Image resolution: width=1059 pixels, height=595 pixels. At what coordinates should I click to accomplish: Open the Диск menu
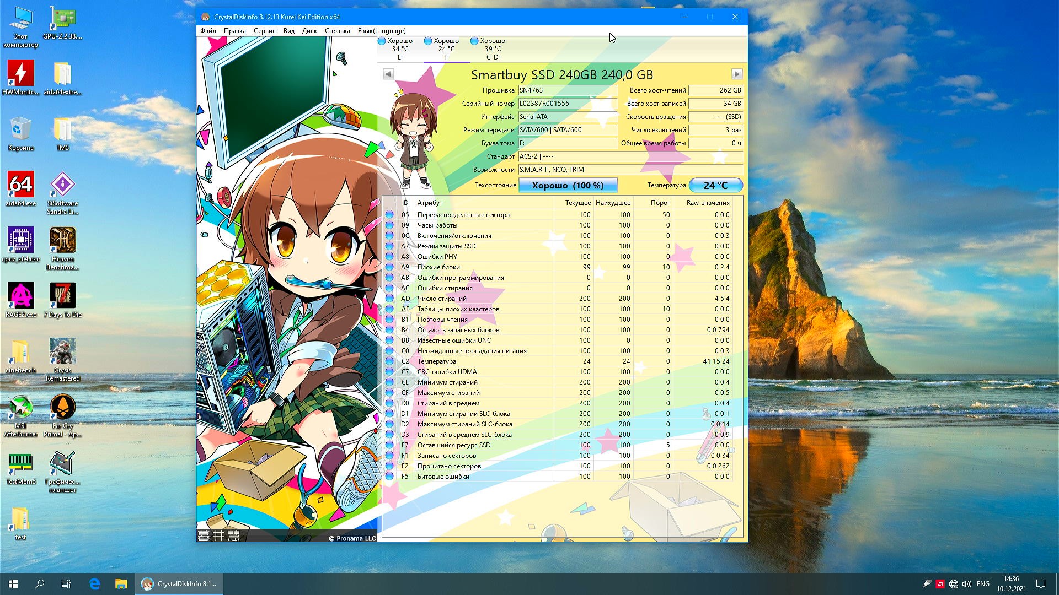(x=309, y=31)
